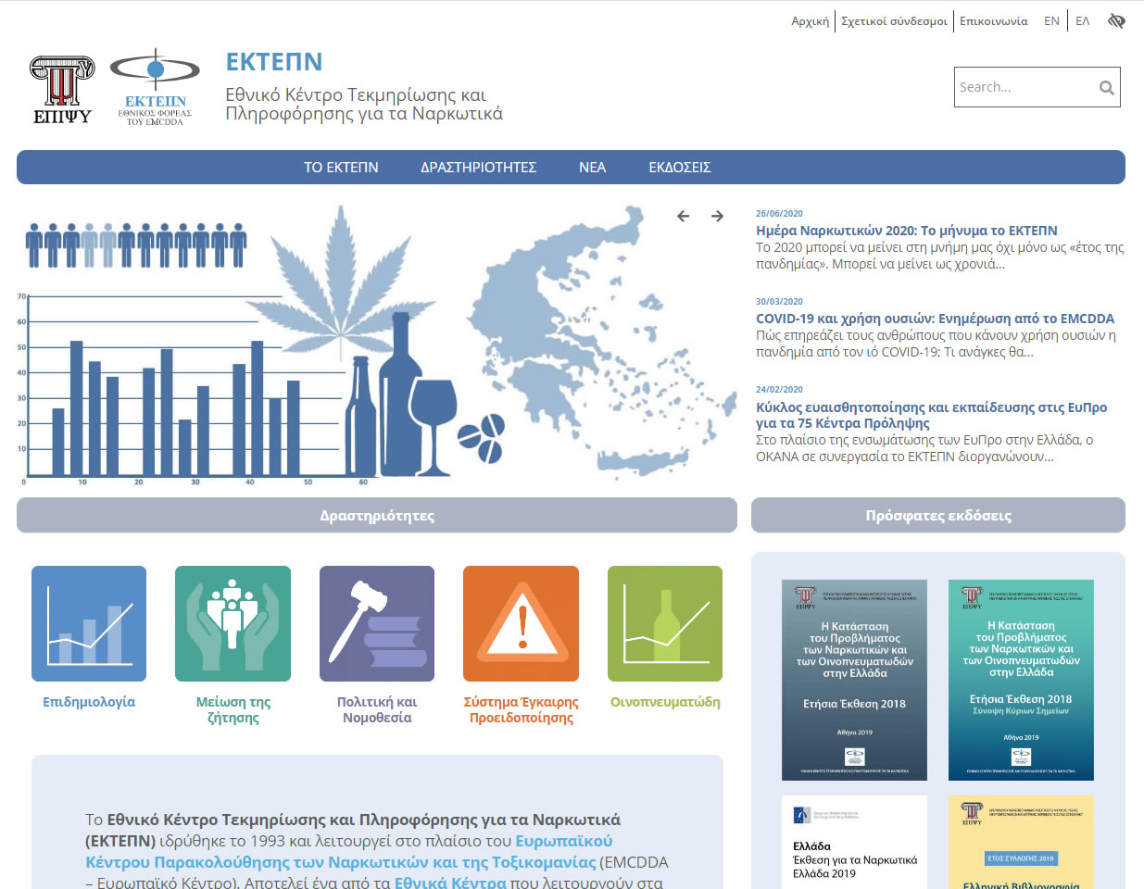This screenshot has width=1144, height=889.
Task: Open the dark blue Ετήσια Έκθεση 2018 cover
Action: pyautogui.click(x=854, y=680)
